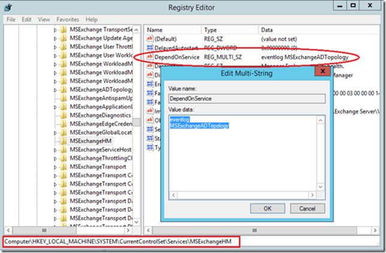The image size is (386, 253).
Task: Select the DependOnService registry value icon
Action: tap(150, 57)
